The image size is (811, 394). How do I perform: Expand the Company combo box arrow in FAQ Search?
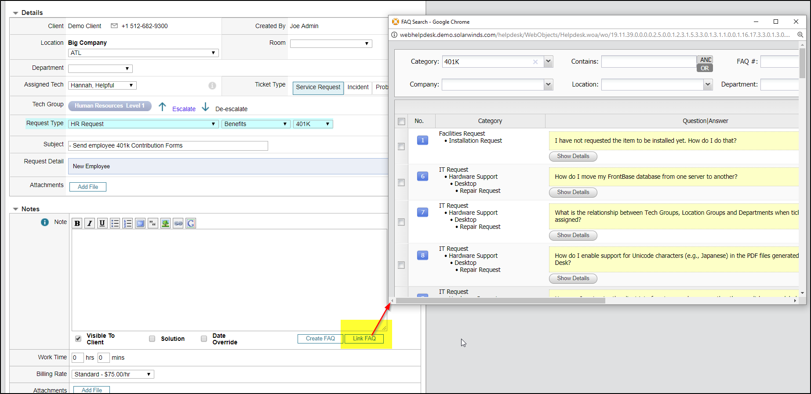point(548,84)
